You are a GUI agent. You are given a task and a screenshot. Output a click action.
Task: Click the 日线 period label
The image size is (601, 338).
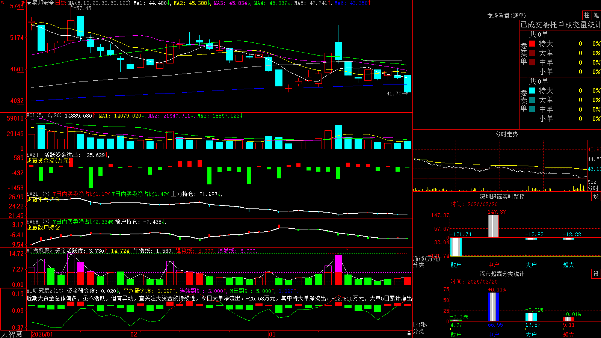[60, 3]
